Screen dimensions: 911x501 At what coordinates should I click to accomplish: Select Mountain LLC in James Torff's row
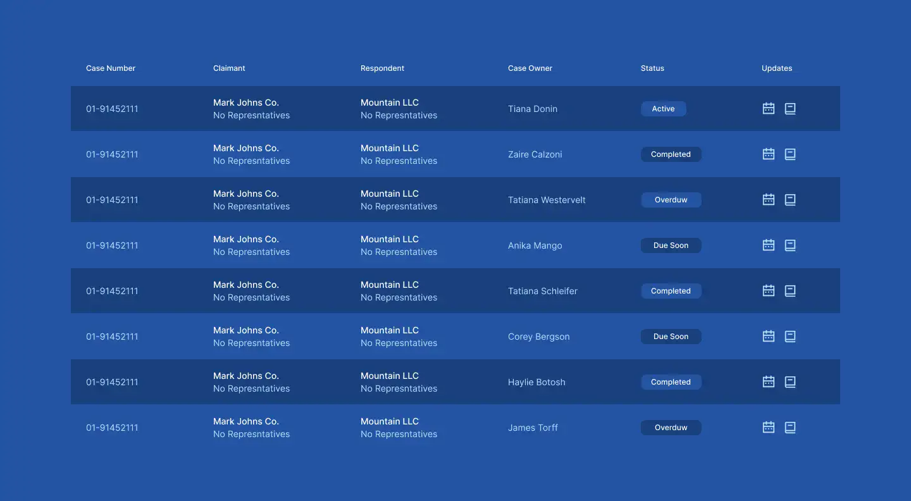point(390,421)
